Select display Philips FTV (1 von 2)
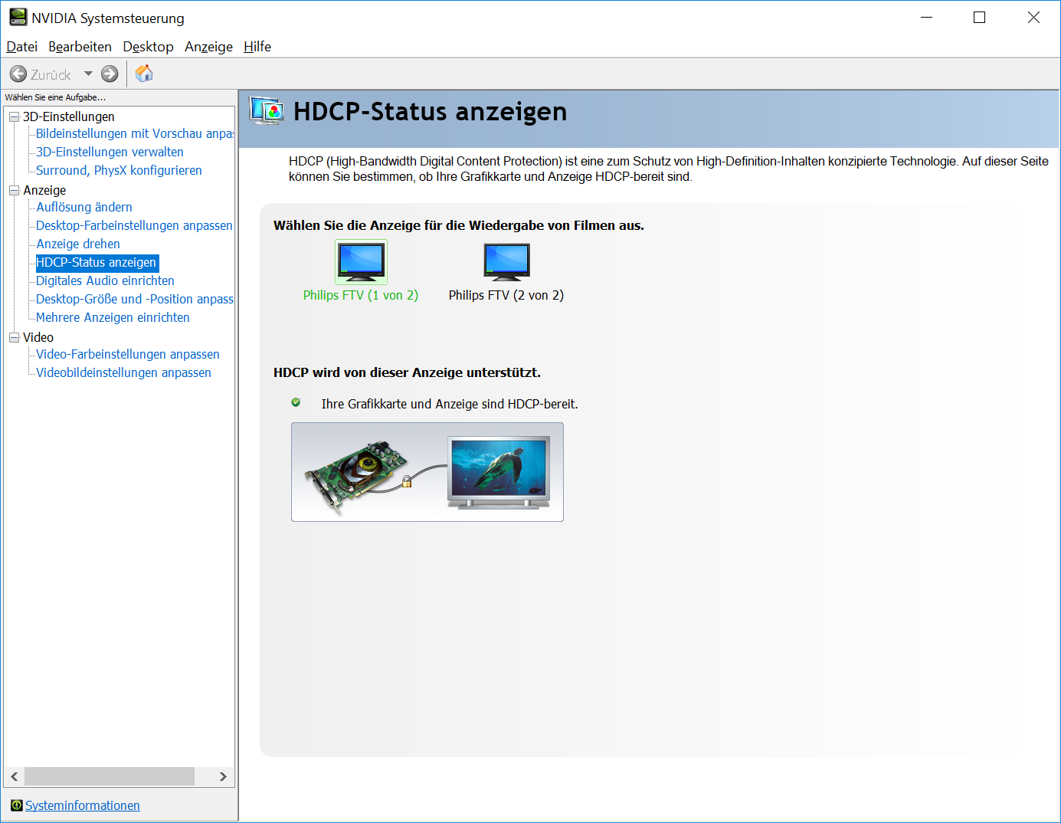This screenshot has height=823, width=1061. pyautogui.click(x=360, y=261)
